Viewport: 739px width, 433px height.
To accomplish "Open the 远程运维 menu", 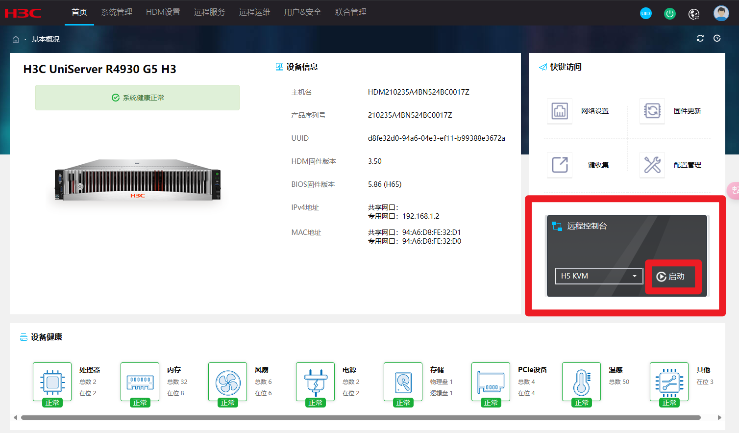I will pyautogui.click(x=254, y=12).
